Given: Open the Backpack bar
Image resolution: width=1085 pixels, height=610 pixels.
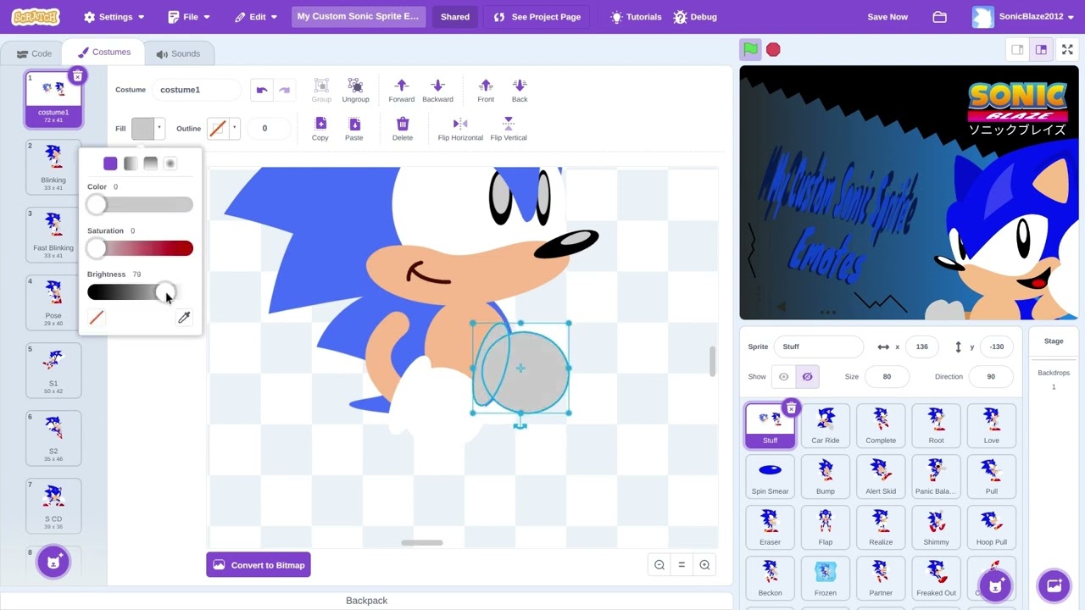Looking at the screenshot, I should [x=366, y=601].
